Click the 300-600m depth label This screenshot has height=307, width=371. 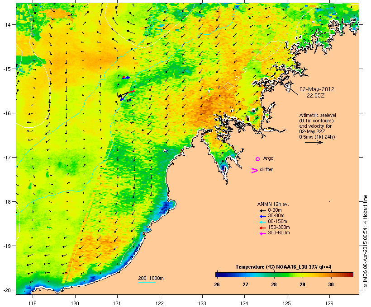pyautogui.click(x=279, y=233)
